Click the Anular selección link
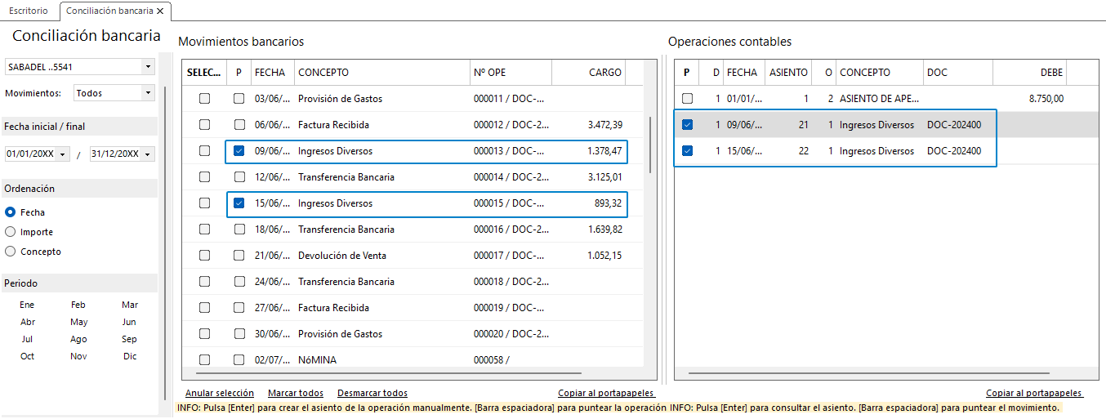 coord(220,393)
